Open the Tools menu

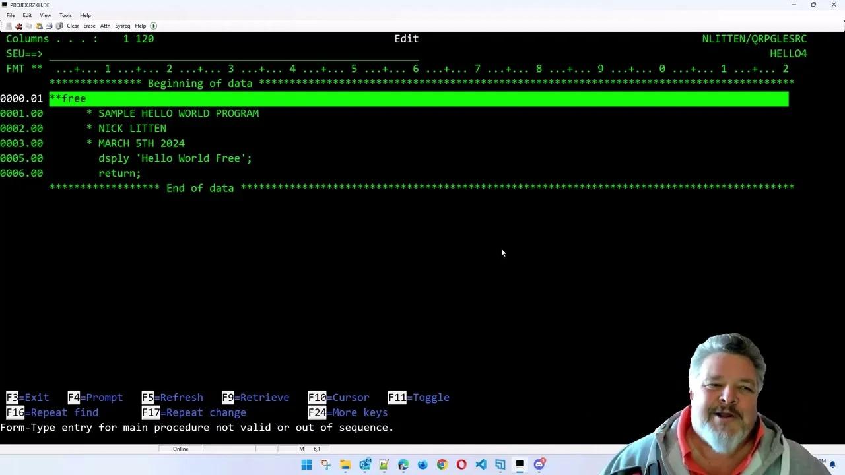(65, 15)
